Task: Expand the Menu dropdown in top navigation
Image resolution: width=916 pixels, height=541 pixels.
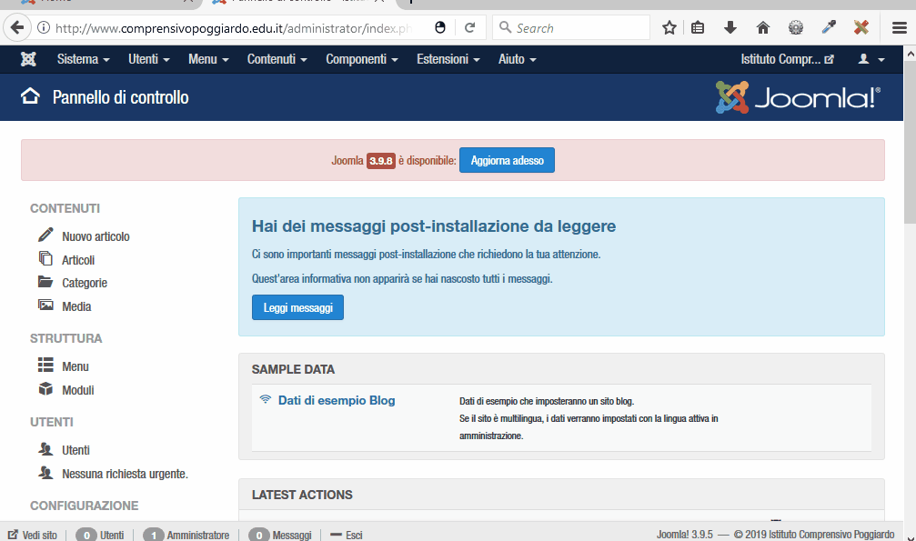Action: 208,59
